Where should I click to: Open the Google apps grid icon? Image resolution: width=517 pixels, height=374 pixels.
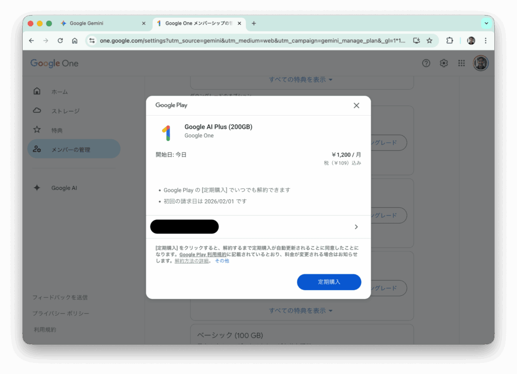[461, 63]
